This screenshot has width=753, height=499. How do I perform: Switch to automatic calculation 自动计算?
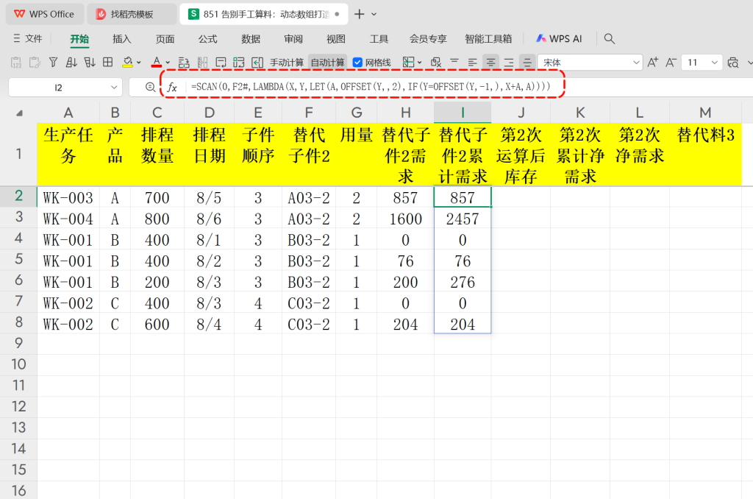(x=327, y=63)
